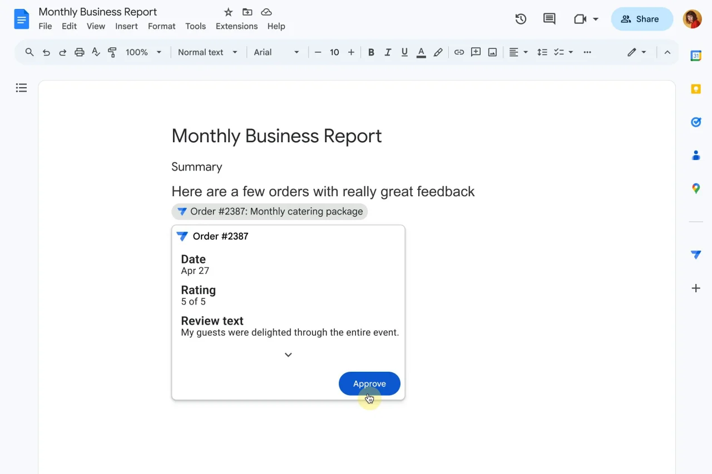Screen dimensions: 712x474
Task: Open the account profile avatar
Action: pyautogui.click(x=693, y=19)
